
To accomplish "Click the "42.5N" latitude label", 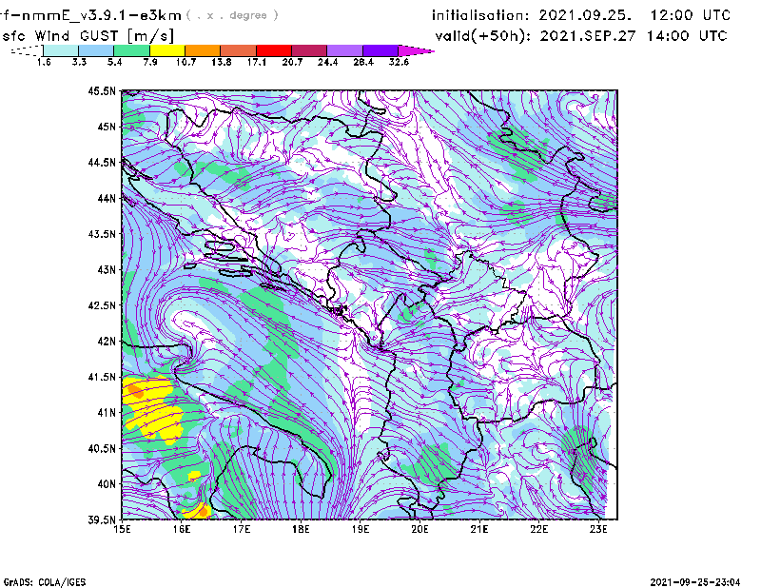I will point(102,305).
